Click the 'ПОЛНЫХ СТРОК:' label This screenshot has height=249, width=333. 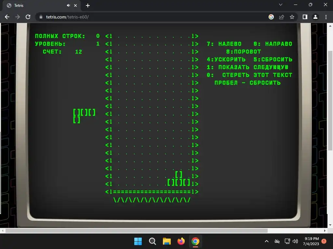[x=60, y=36]
